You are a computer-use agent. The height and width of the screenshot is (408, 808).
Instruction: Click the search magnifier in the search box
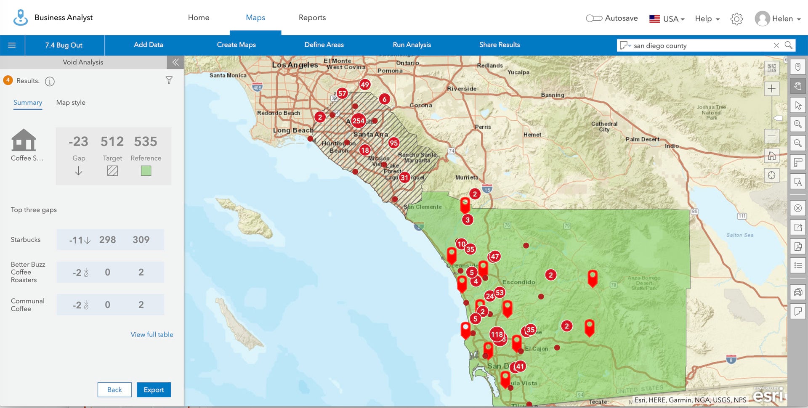[x=789, y=45]
